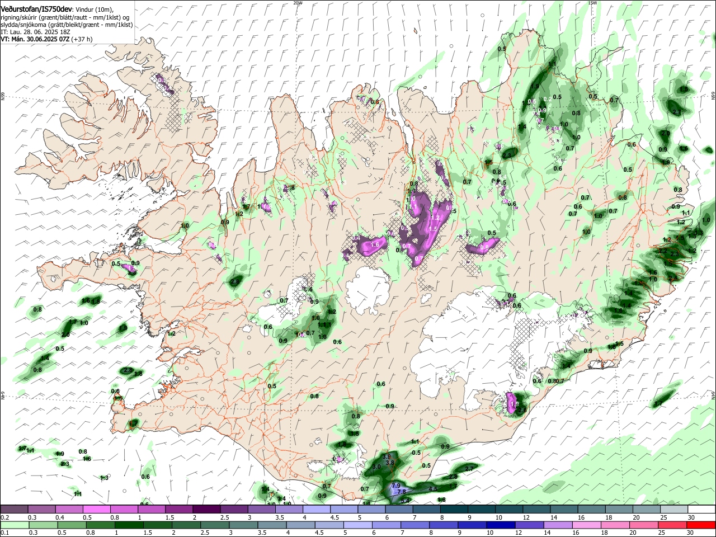Click the Veðurstofan/IS750dev title text
This screenshot has width=716, height=537.
pyautogui.click(x=36, y=10)
